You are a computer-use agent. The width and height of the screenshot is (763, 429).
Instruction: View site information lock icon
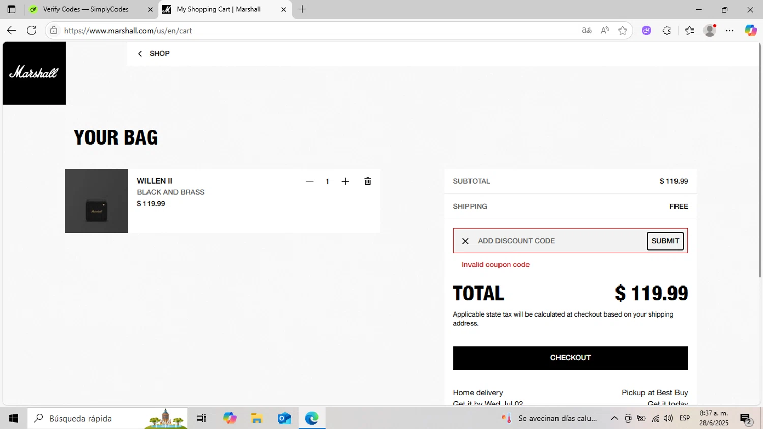pos(54,31)
